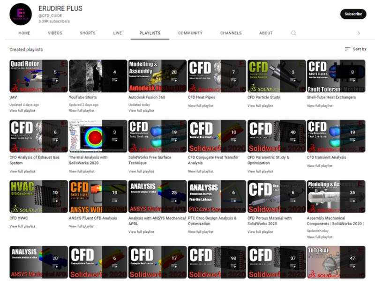Click playlist icon on CFD Particle Study thumbnail
The height and width of the screenshot is (281, 375).
[293, 81]
